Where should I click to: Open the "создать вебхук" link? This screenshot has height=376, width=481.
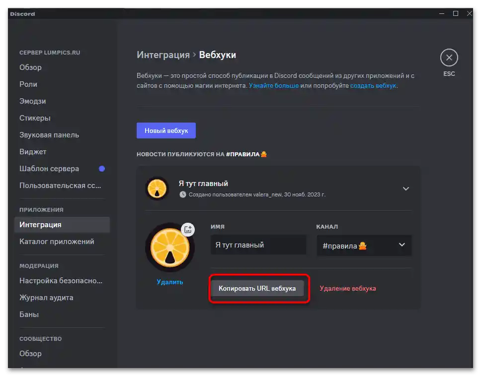[373, 85]
